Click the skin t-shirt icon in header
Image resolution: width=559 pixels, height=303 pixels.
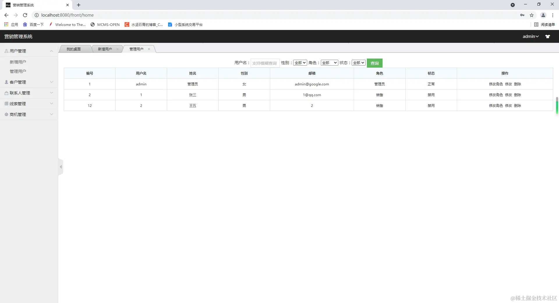pyautogui.click(x=548, y=36)
